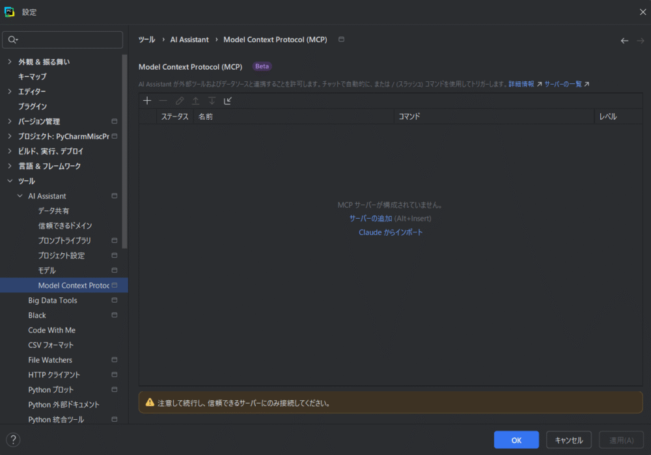Click the project icon on the プロンプトライブラリ row

pos(115,240)
